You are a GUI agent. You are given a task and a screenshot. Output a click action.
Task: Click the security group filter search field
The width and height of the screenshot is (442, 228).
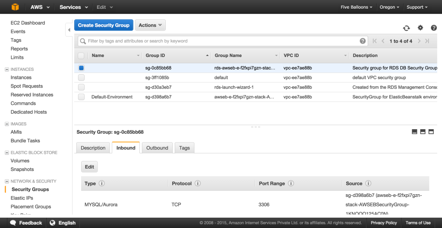(x=223, y=41)
